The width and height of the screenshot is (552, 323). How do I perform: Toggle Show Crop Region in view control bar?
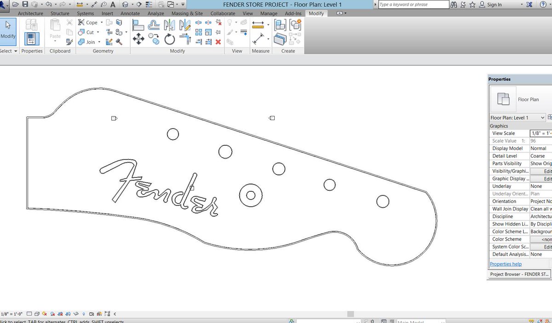[68, 313]
